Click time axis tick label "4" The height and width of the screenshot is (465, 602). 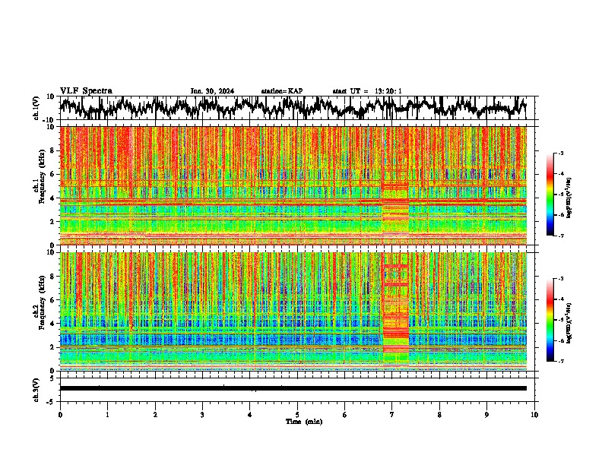pos(250,415)
